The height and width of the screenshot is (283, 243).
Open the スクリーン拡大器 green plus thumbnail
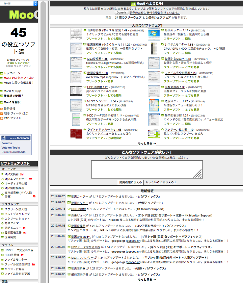(x=154, y=133)
